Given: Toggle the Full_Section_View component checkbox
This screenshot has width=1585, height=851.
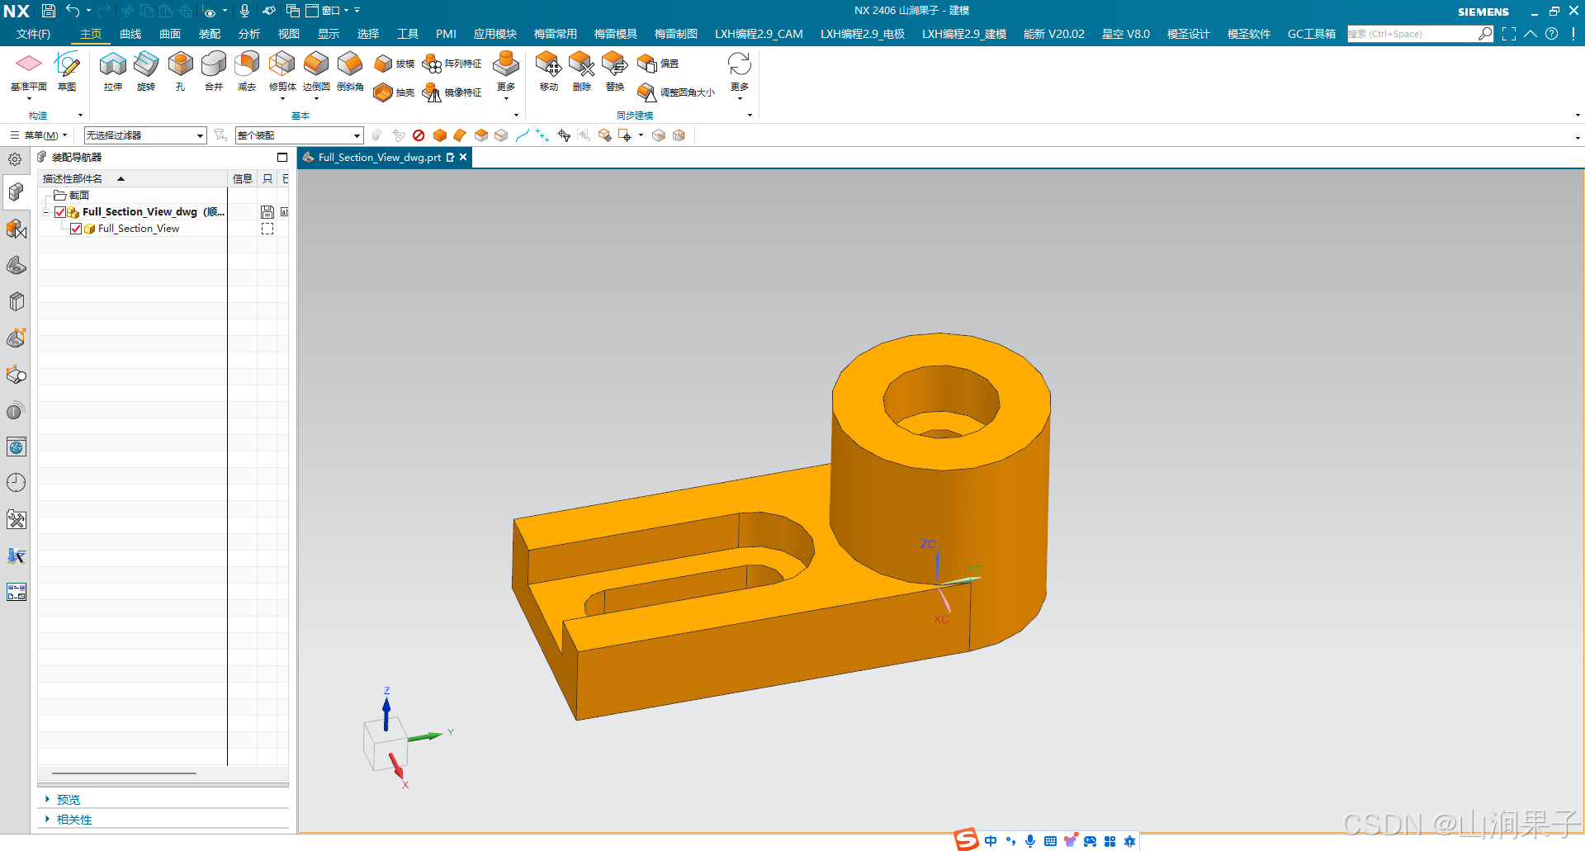Looking at the screenshot, I should point(76,229).
